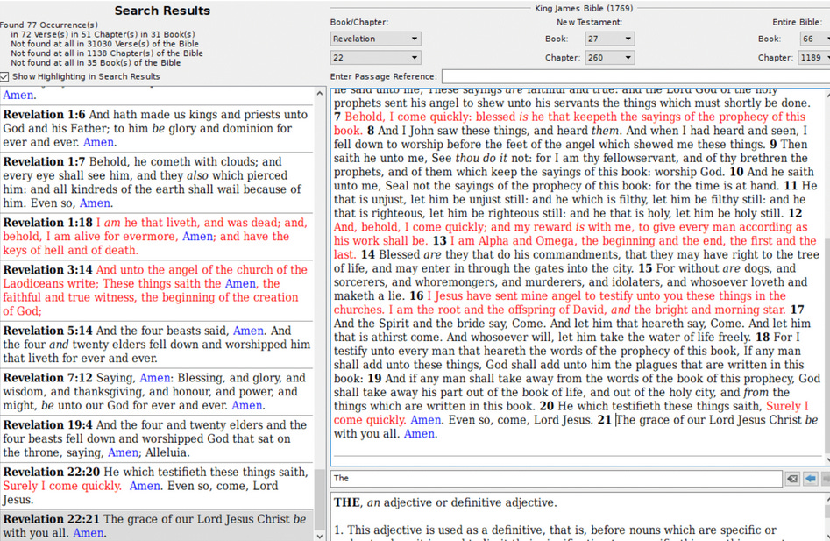830x541 pixels.
Task: Click verse number 12 in Bible text
Action: (795, 213)
